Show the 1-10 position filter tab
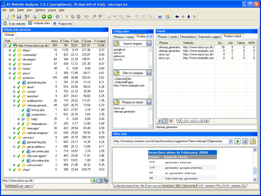261x196 pixels. tap(191, 121)
